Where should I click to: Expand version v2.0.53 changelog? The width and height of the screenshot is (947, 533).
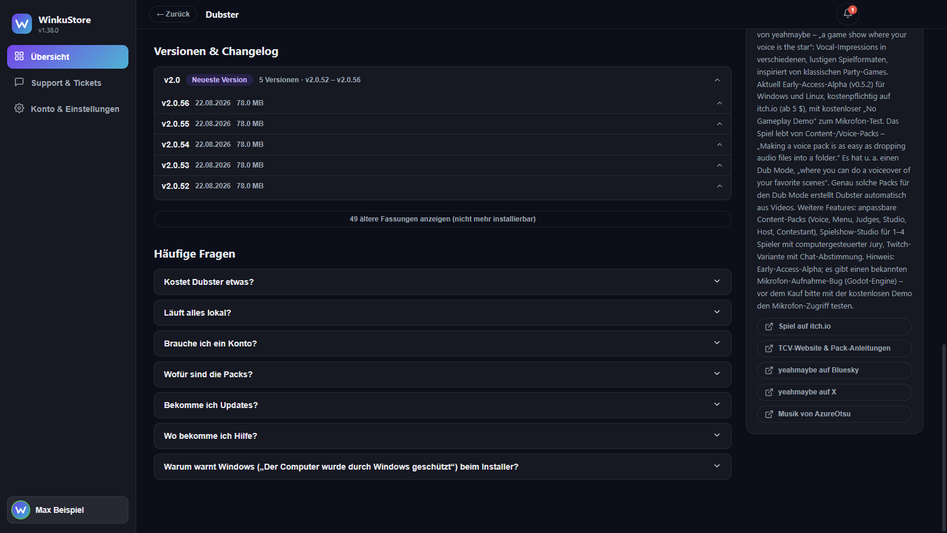pos(720,165)
